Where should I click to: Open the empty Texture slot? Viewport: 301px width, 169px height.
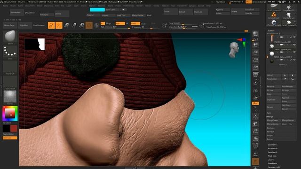pos(10,83)
